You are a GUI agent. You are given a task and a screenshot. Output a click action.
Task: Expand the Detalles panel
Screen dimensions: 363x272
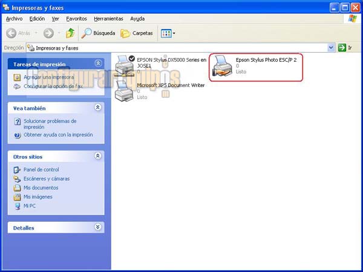(x=98, y=227)
